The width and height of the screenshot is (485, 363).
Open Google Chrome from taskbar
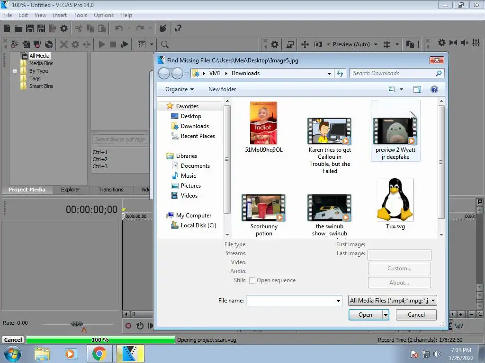coord(99,354)
